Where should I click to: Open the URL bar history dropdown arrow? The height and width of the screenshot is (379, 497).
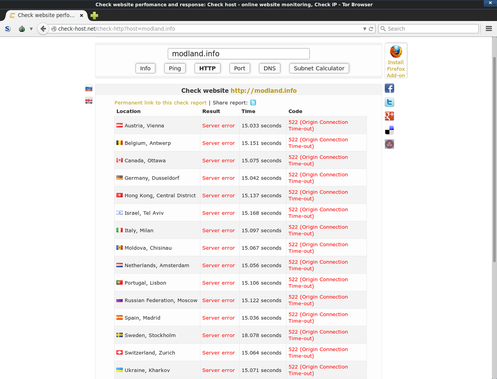pyautogui.click(x=364, y=29)
